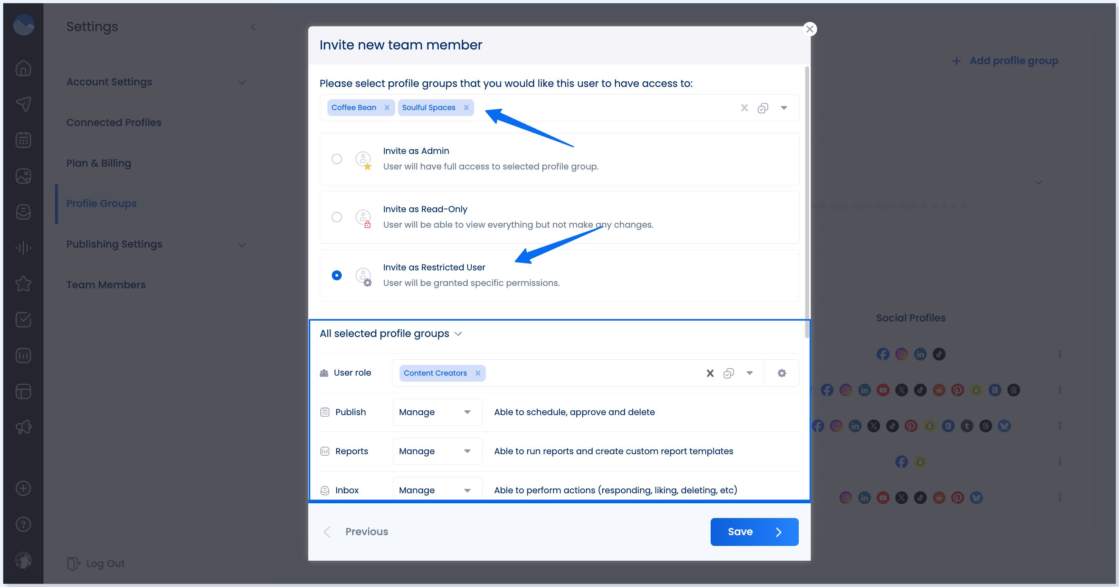Image resolution: width=1119 pixels, height=587 pixels.
Task: Open Team Members settings
Action: [106, 285]
